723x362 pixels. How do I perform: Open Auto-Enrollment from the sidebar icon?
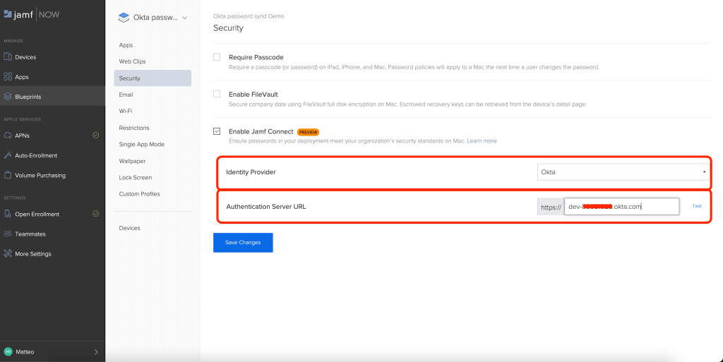8,155
